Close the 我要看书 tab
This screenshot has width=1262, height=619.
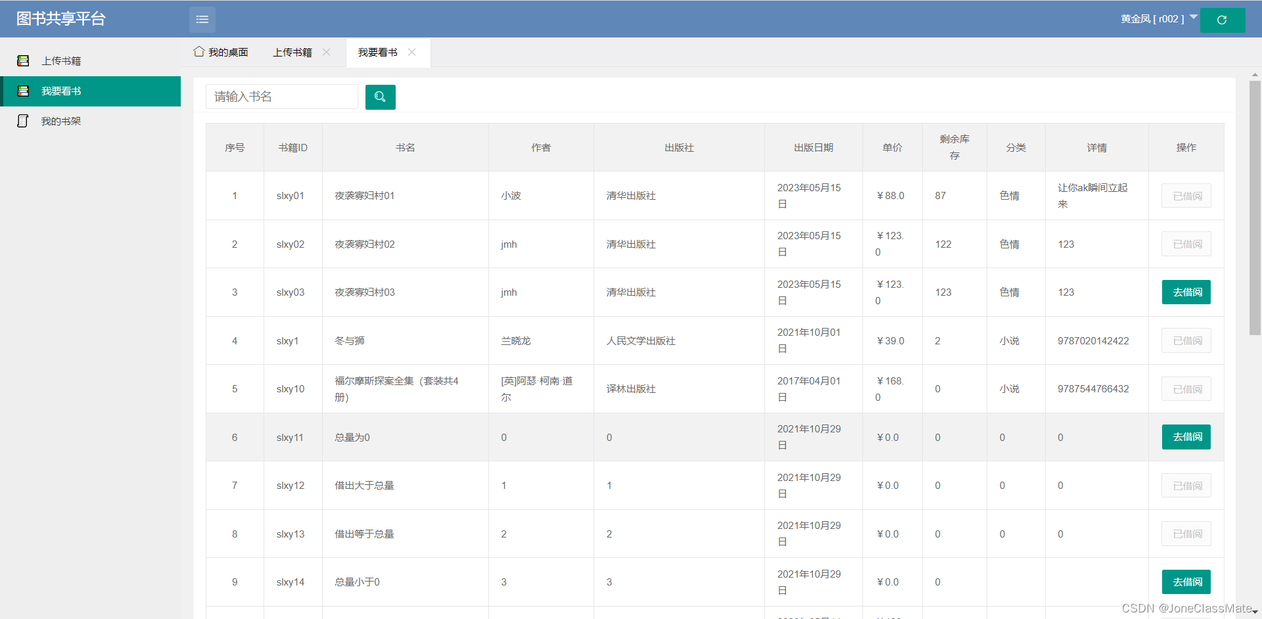(412, 52)
